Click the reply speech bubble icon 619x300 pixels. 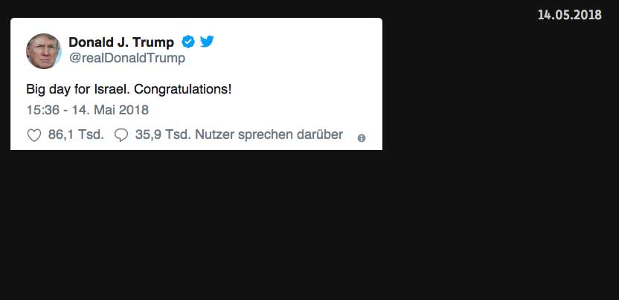point(121,136)
